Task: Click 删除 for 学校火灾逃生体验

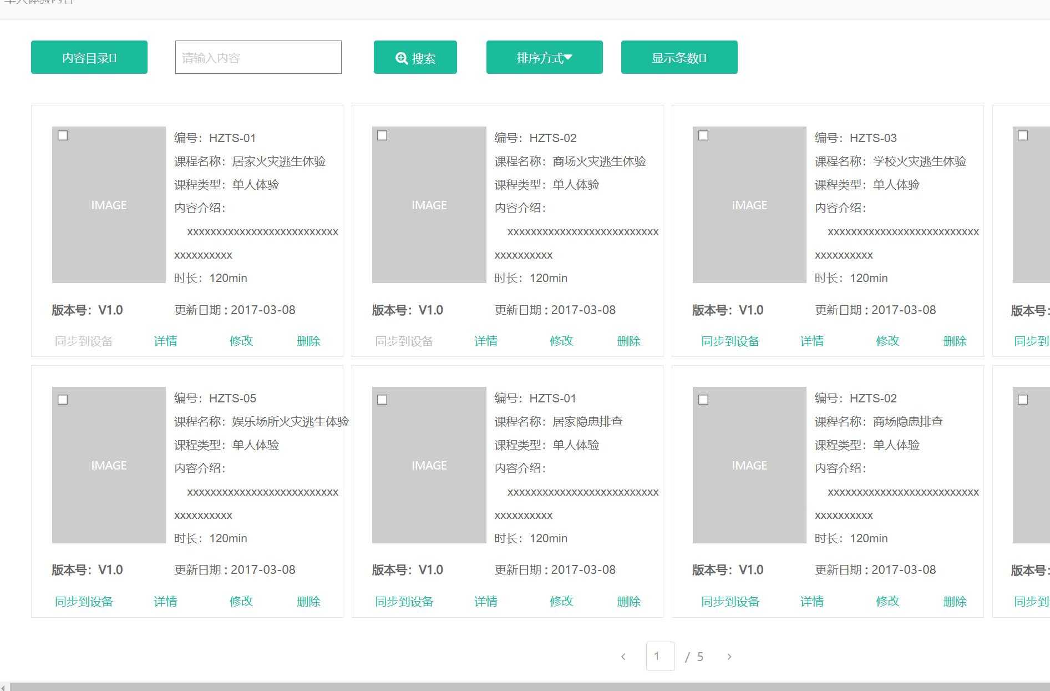Action: (x=955, y=341)
